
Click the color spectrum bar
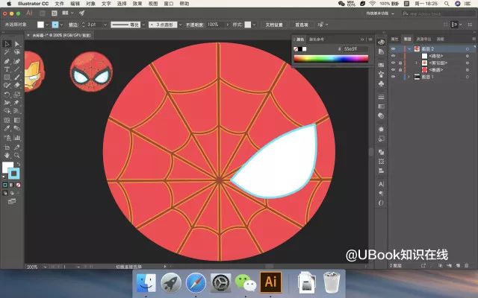tap(331, 58)
